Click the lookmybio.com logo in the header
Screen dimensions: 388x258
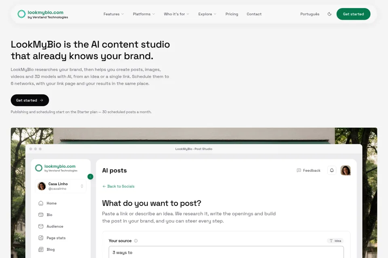pyautogui.click(x=42, y=15)
